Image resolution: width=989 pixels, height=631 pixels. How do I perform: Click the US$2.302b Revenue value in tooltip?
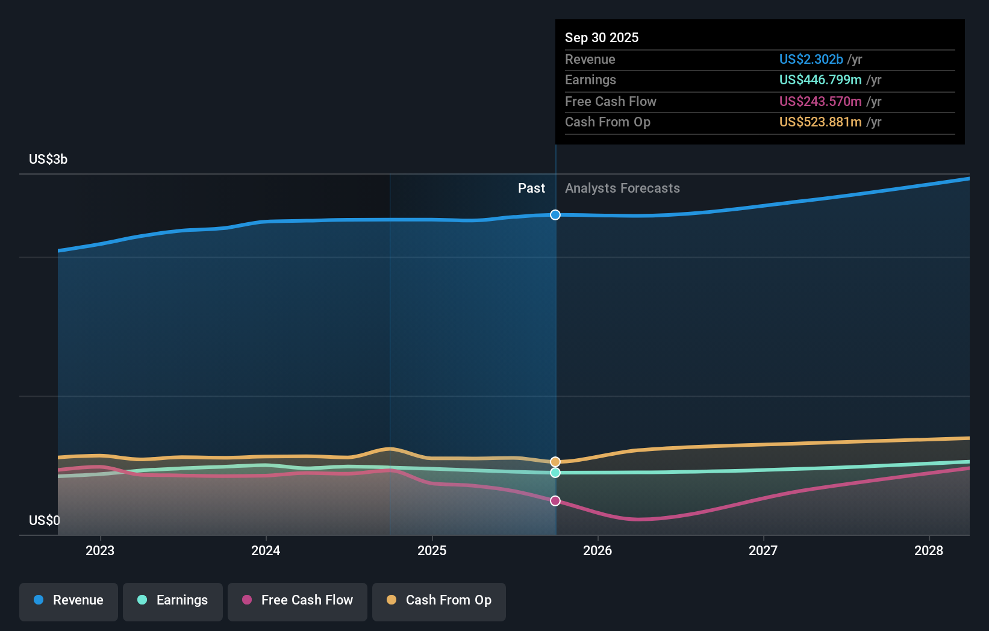coord(811,59)
